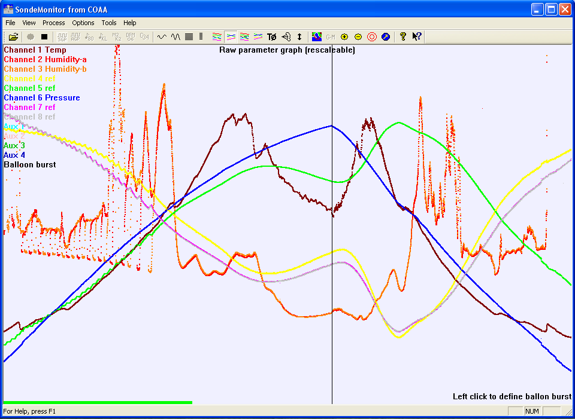This screenshot has height=419, width=575.
Task: Open the colorful map icon in toolbar
Action: 317,36
